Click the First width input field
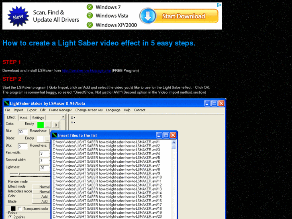The image size is (292, 219). 45,154
